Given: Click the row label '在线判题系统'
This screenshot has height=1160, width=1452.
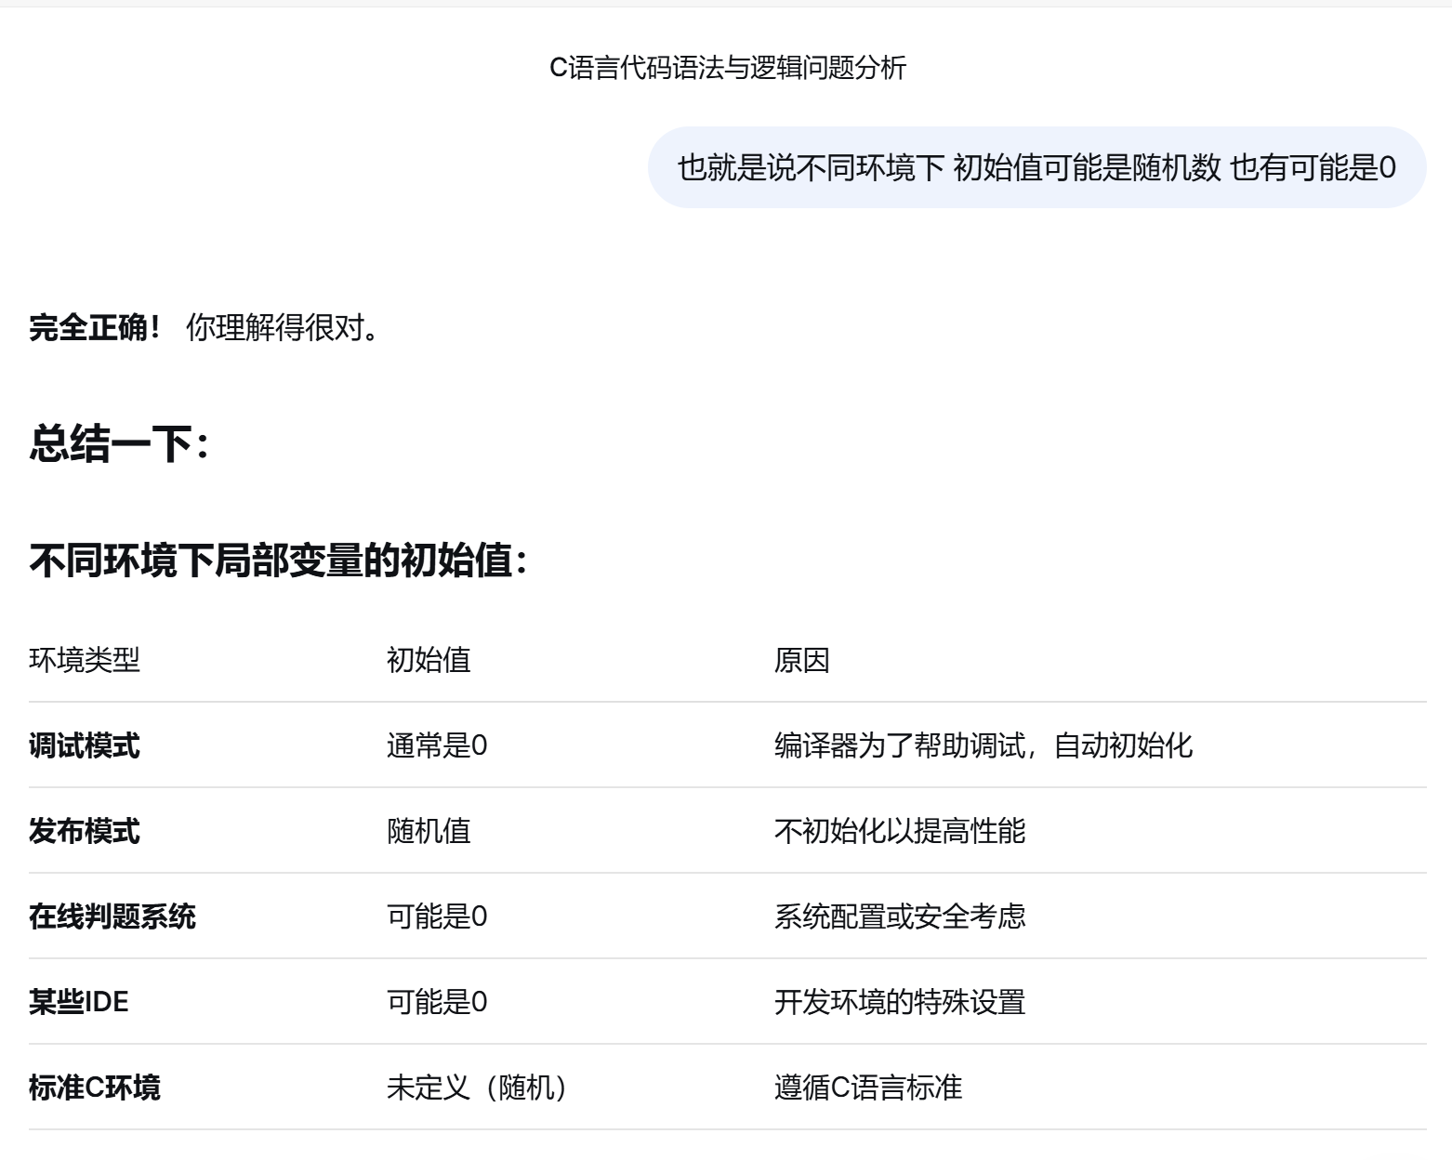Looking at the screenshot, I should pyautogui.click(x=112, y=916).
